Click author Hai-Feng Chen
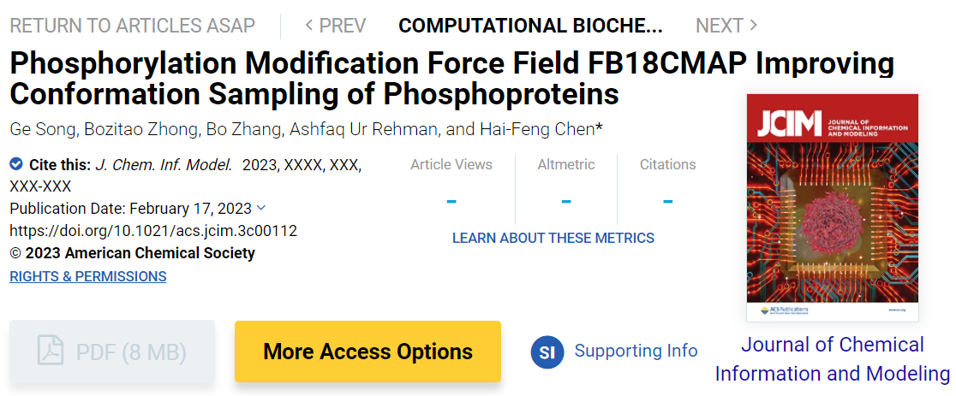 pyautogui.click(x=557, y=129)
